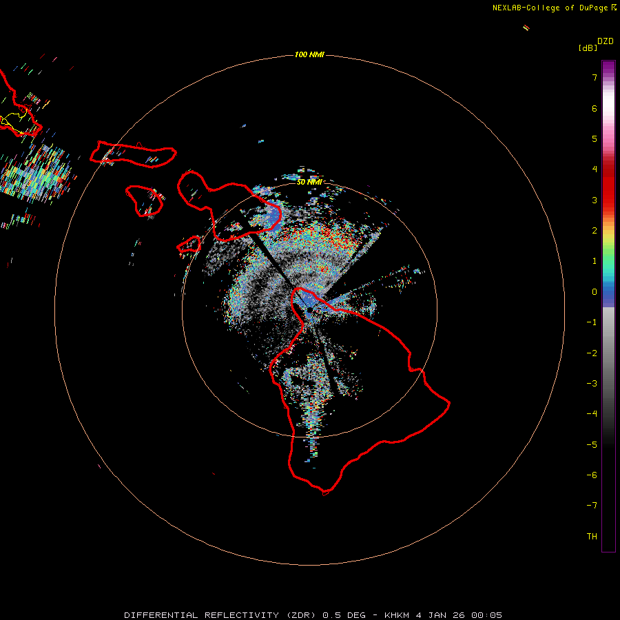This screenshot has width=620, height=620.
Task: Click the -4 dB tick label
Action: tap(592, 414)
